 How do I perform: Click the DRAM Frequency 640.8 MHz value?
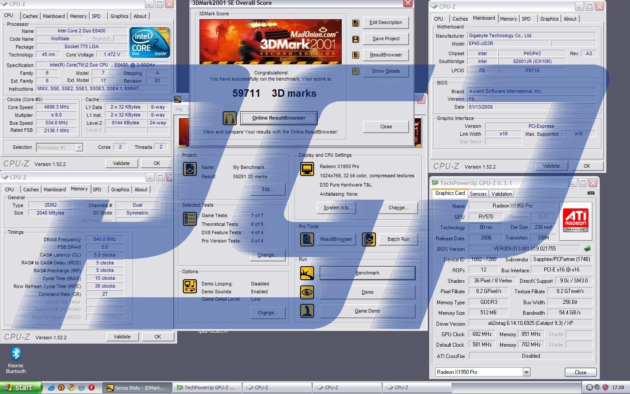[x=105, y=239]
